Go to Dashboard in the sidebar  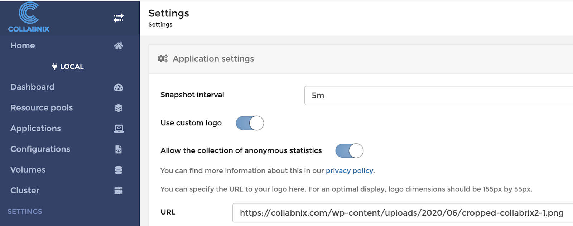click(32, 87)
